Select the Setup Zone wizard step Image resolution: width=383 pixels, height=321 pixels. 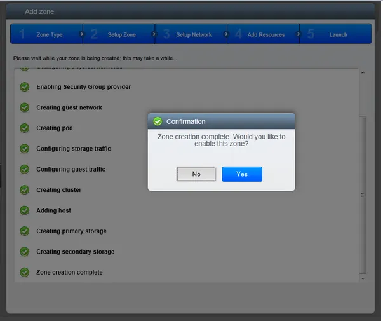(x=119, y=34)
